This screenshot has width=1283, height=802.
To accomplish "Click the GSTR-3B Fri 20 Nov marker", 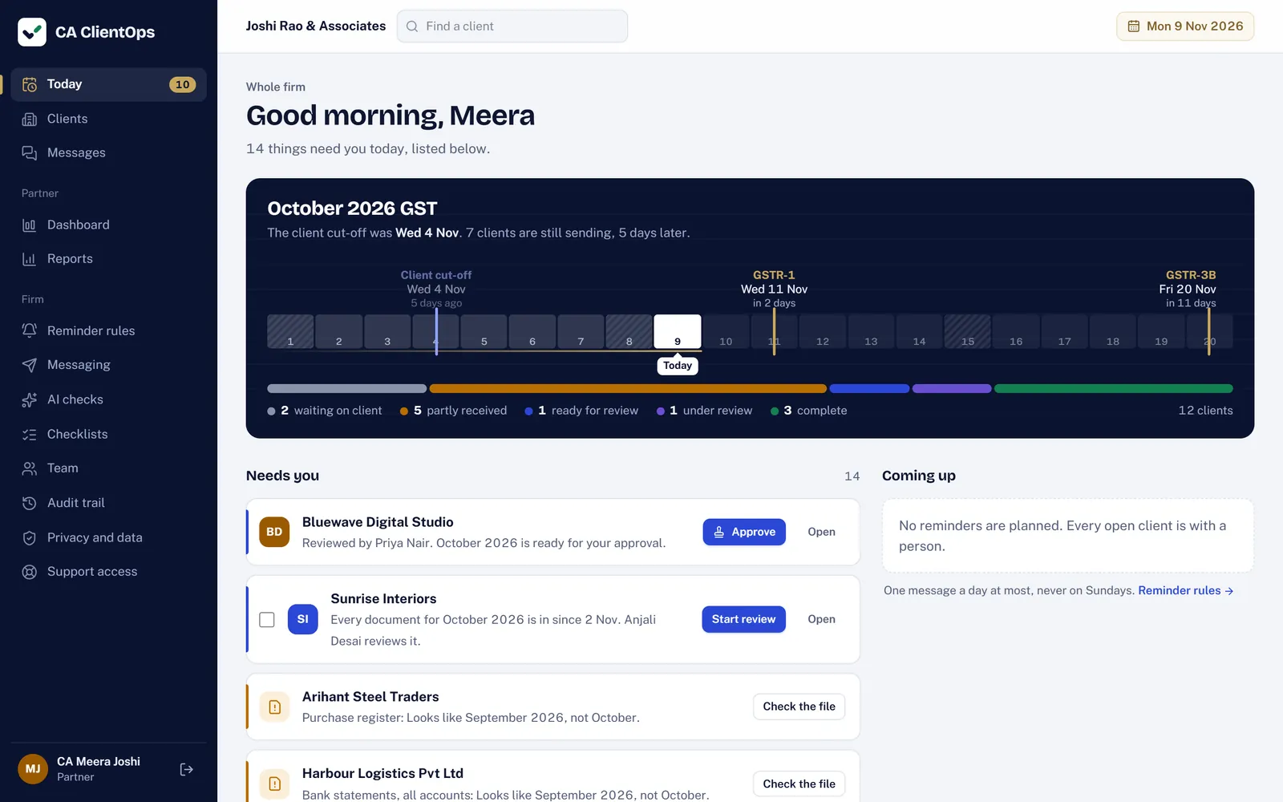I will click(1188, 289).
